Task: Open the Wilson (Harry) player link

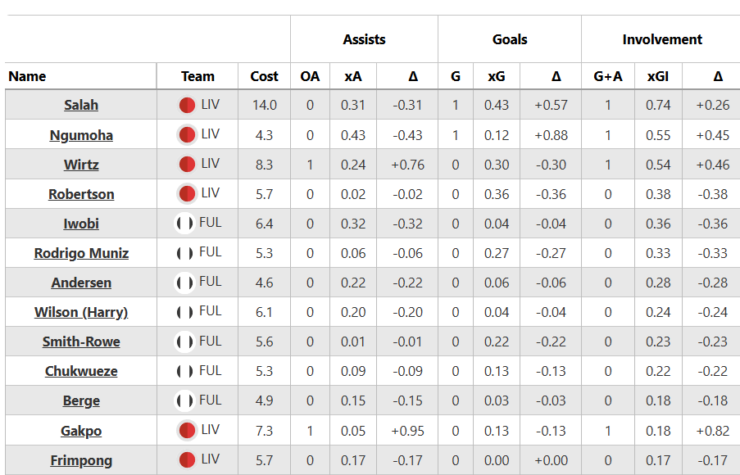Action: point(81,312)
